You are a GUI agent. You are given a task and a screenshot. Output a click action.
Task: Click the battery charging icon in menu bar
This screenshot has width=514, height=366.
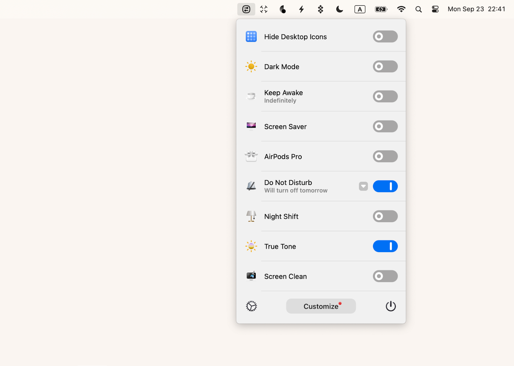(381, 9)
